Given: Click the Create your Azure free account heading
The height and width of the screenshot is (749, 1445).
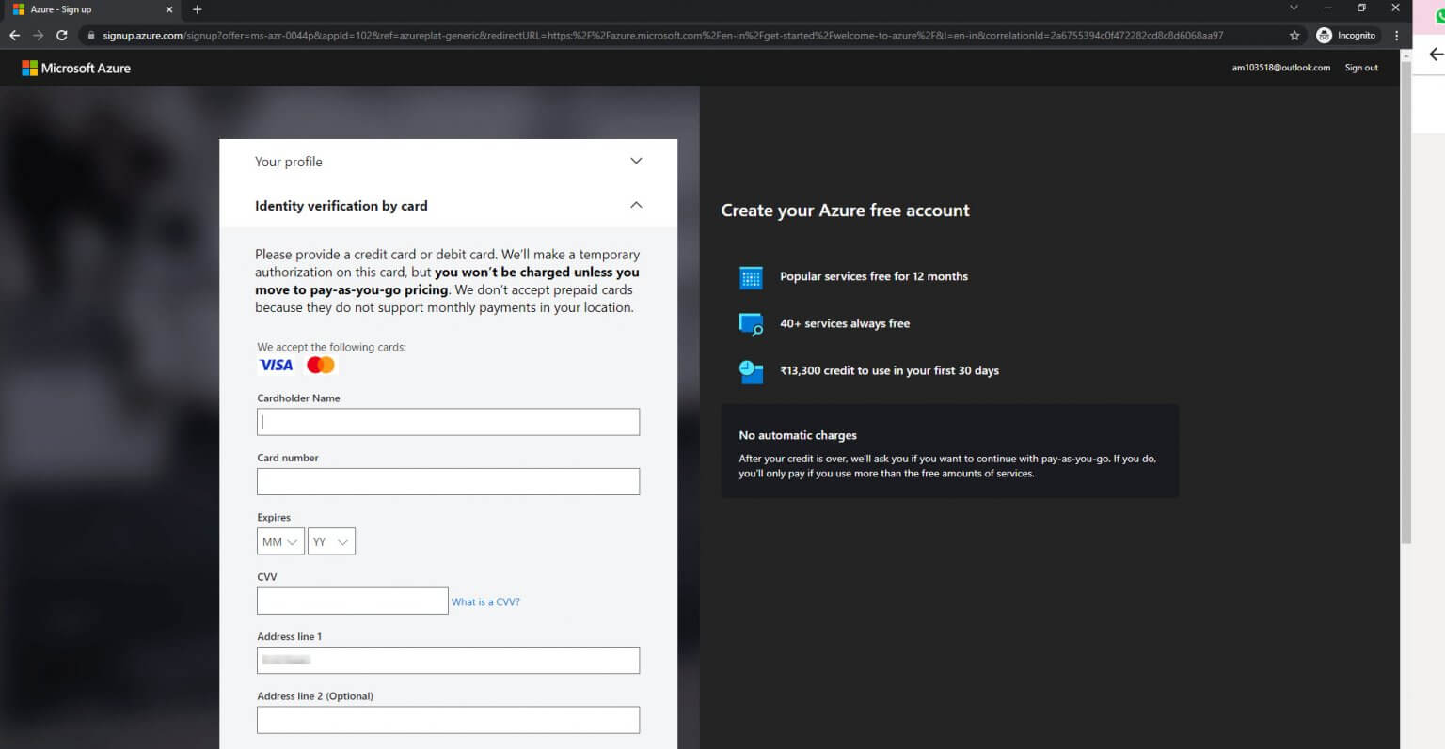Looking at the screenshot, I should coord(845,211).
